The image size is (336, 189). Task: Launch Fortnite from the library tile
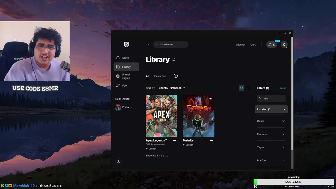(x=188, y=145)
